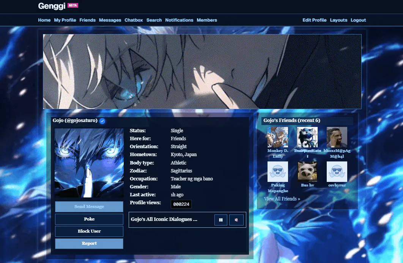Click the Hometown value Kyoto, Japan
403x263 pixels.
pos(184,155)
